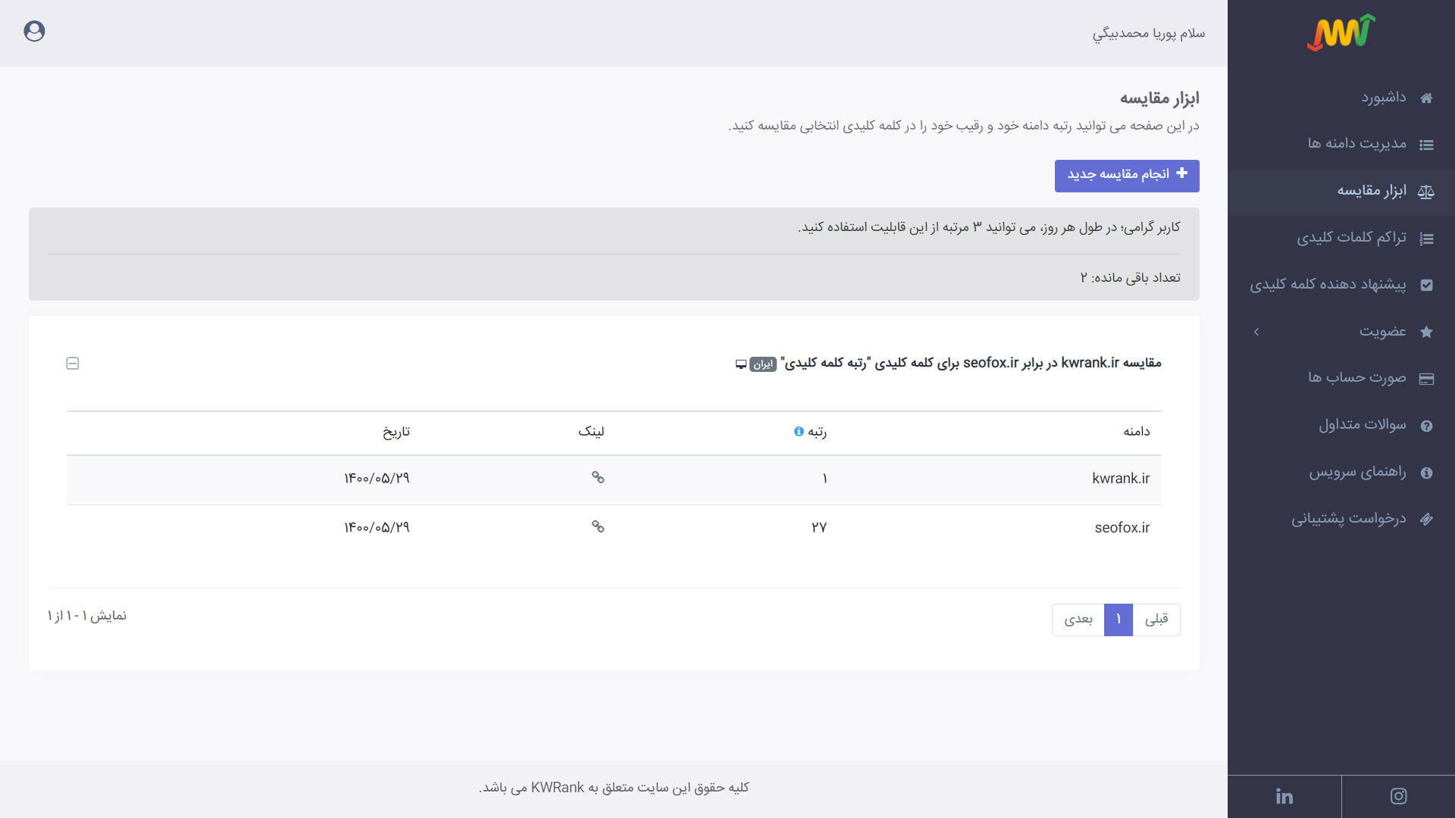Click انجام مقایسه جدید button
Image resolution: width=1455 pixels, height=818 pixels.
1127,176
